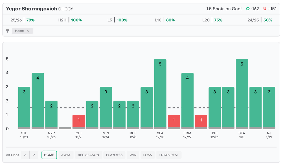Screen dimensions: 283x166
Task: Select the Over -162 odds
Action: [x=253, y=9]
